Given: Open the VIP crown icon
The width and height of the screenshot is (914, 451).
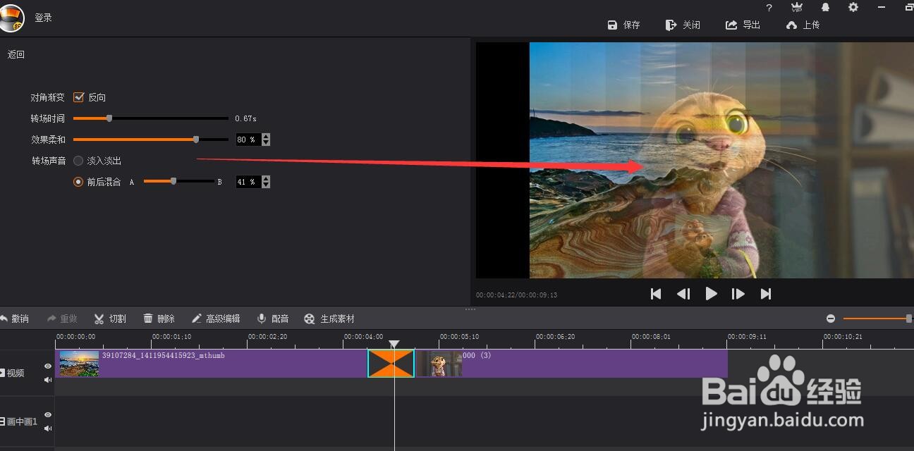Looking at the screenshot, I should tap(797, 7).
